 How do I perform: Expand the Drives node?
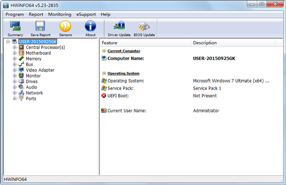[x=15, y=81]
